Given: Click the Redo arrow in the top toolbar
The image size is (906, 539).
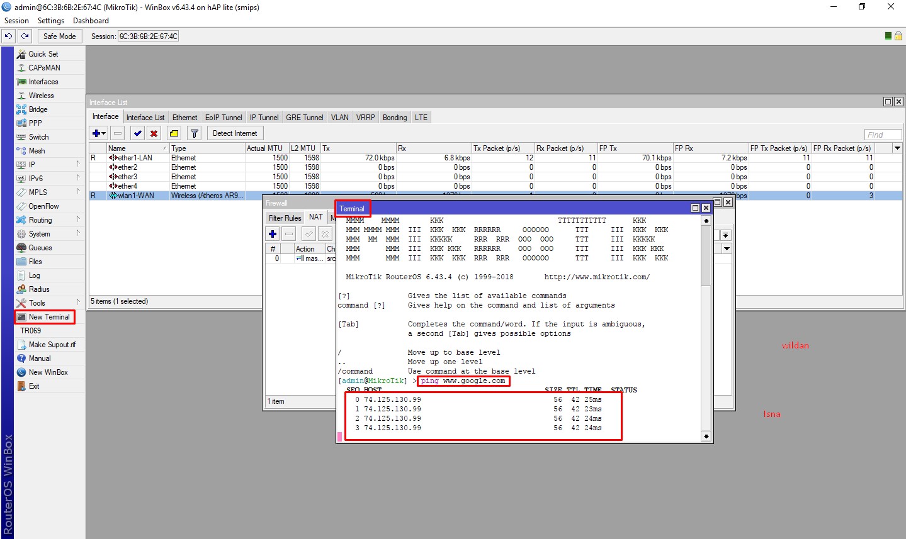Looking at the screenshot, I should click(x=25, y=36).
